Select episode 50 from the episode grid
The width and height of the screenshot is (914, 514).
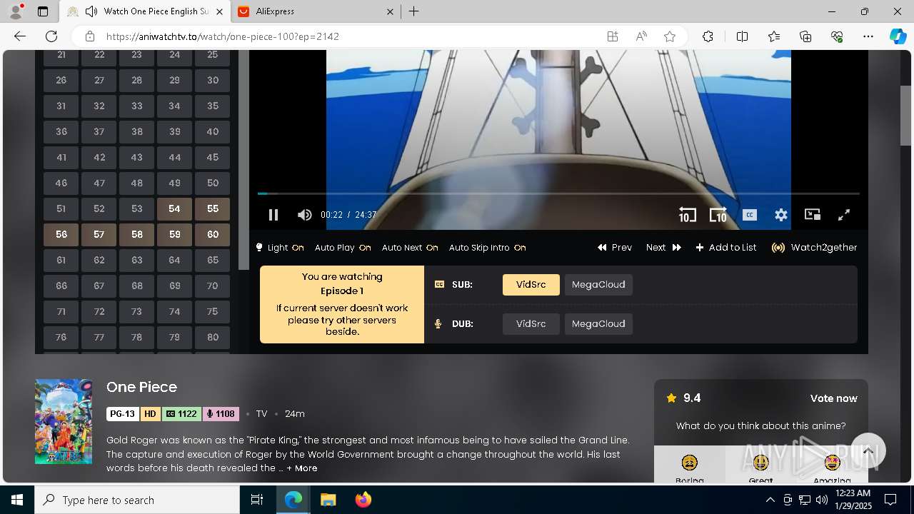213,183
